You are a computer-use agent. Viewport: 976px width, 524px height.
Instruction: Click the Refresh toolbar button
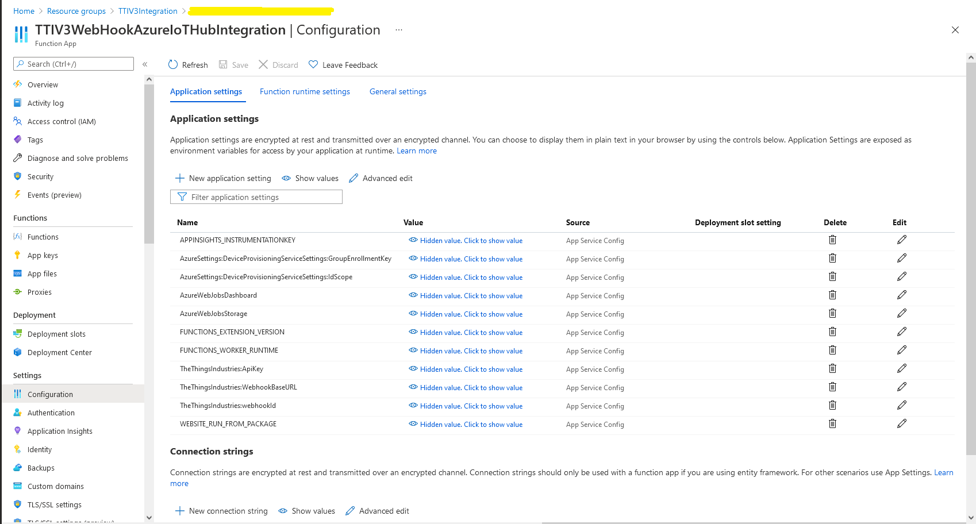point(188,65)
